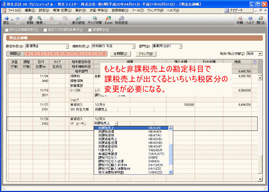Screen dimensions: 269x192
Task: Click the 3440 voucher number cell
Action: tap(41, 81)
